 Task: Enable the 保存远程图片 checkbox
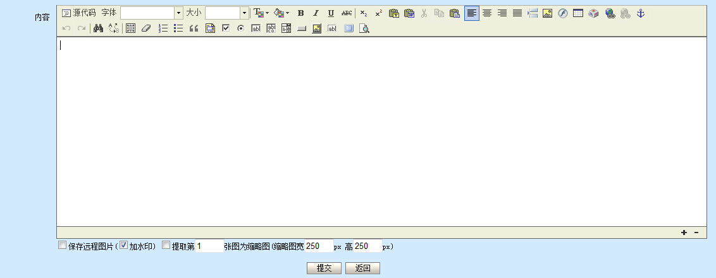(62, 245)
